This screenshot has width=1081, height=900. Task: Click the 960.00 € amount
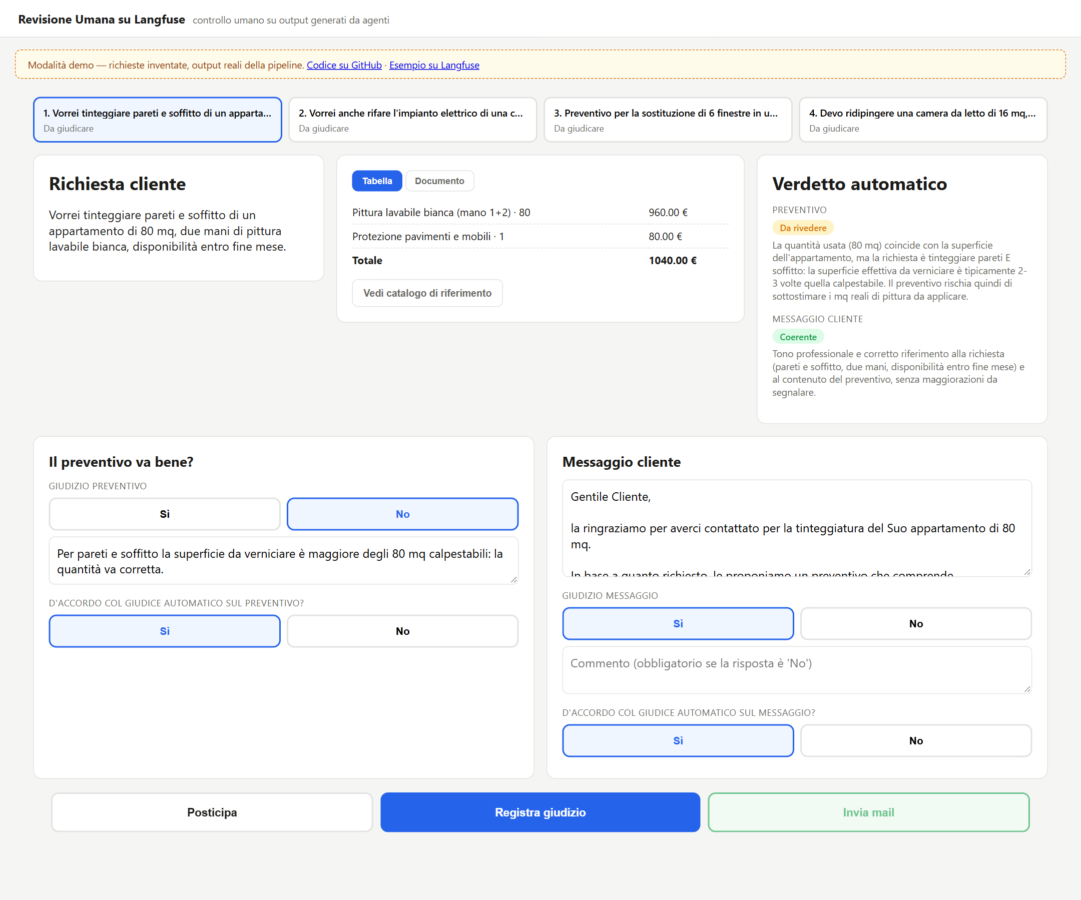pos(668,212)
